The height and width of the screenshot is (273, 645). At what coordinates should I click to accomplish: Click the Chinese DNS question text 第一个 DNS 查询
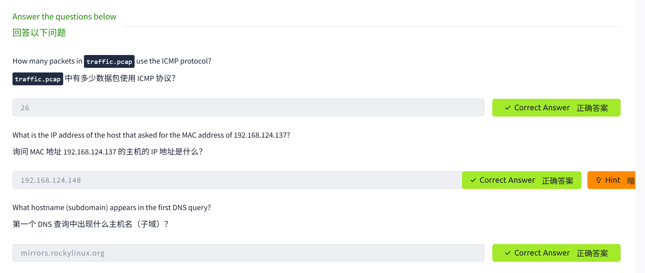click(x=90, y=224)
